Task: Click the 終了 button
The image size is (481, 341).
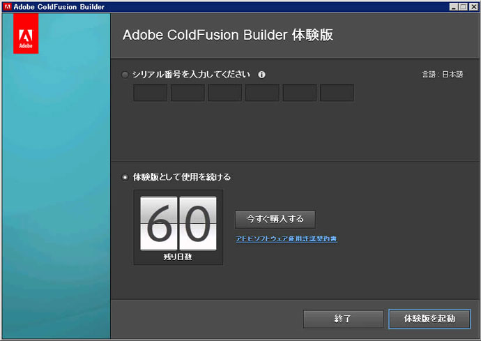Action: click(343, 319)
